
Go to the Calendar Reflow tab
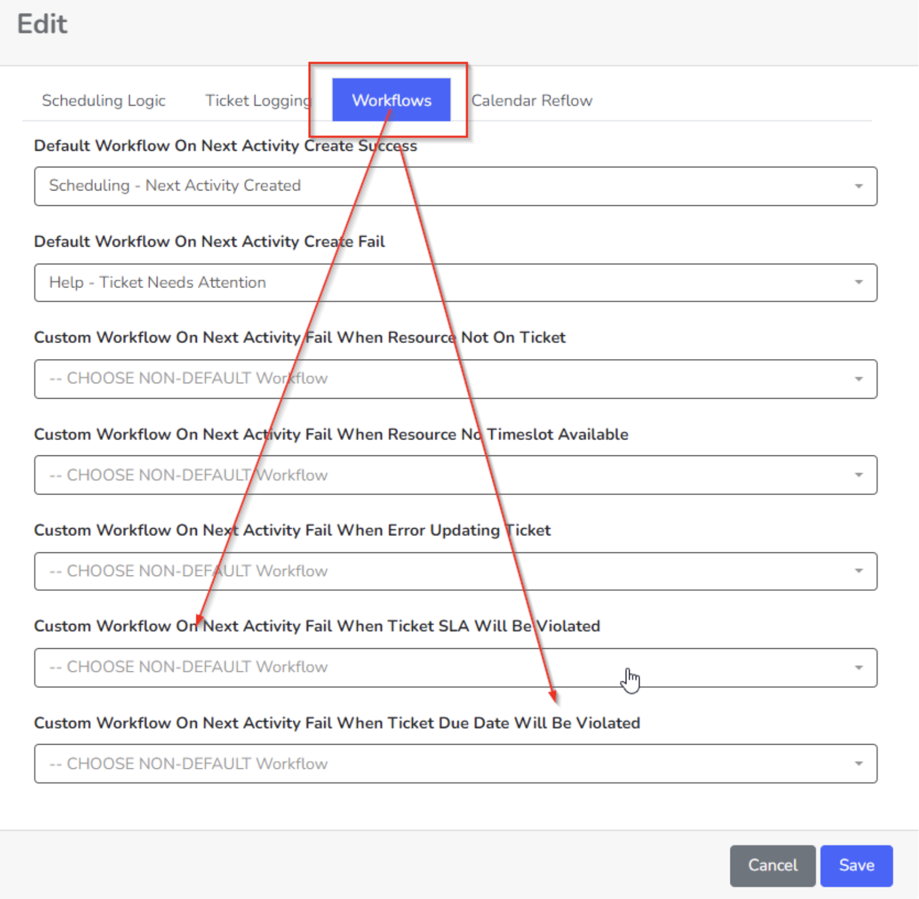point(532,101)
